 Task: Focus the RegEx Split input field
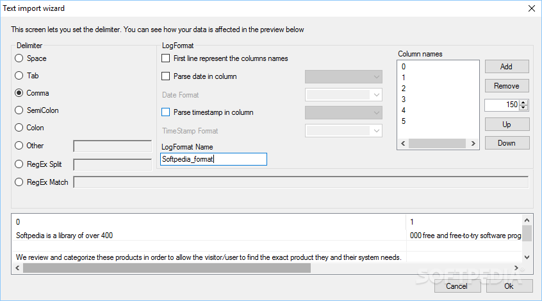click(112, 164)
